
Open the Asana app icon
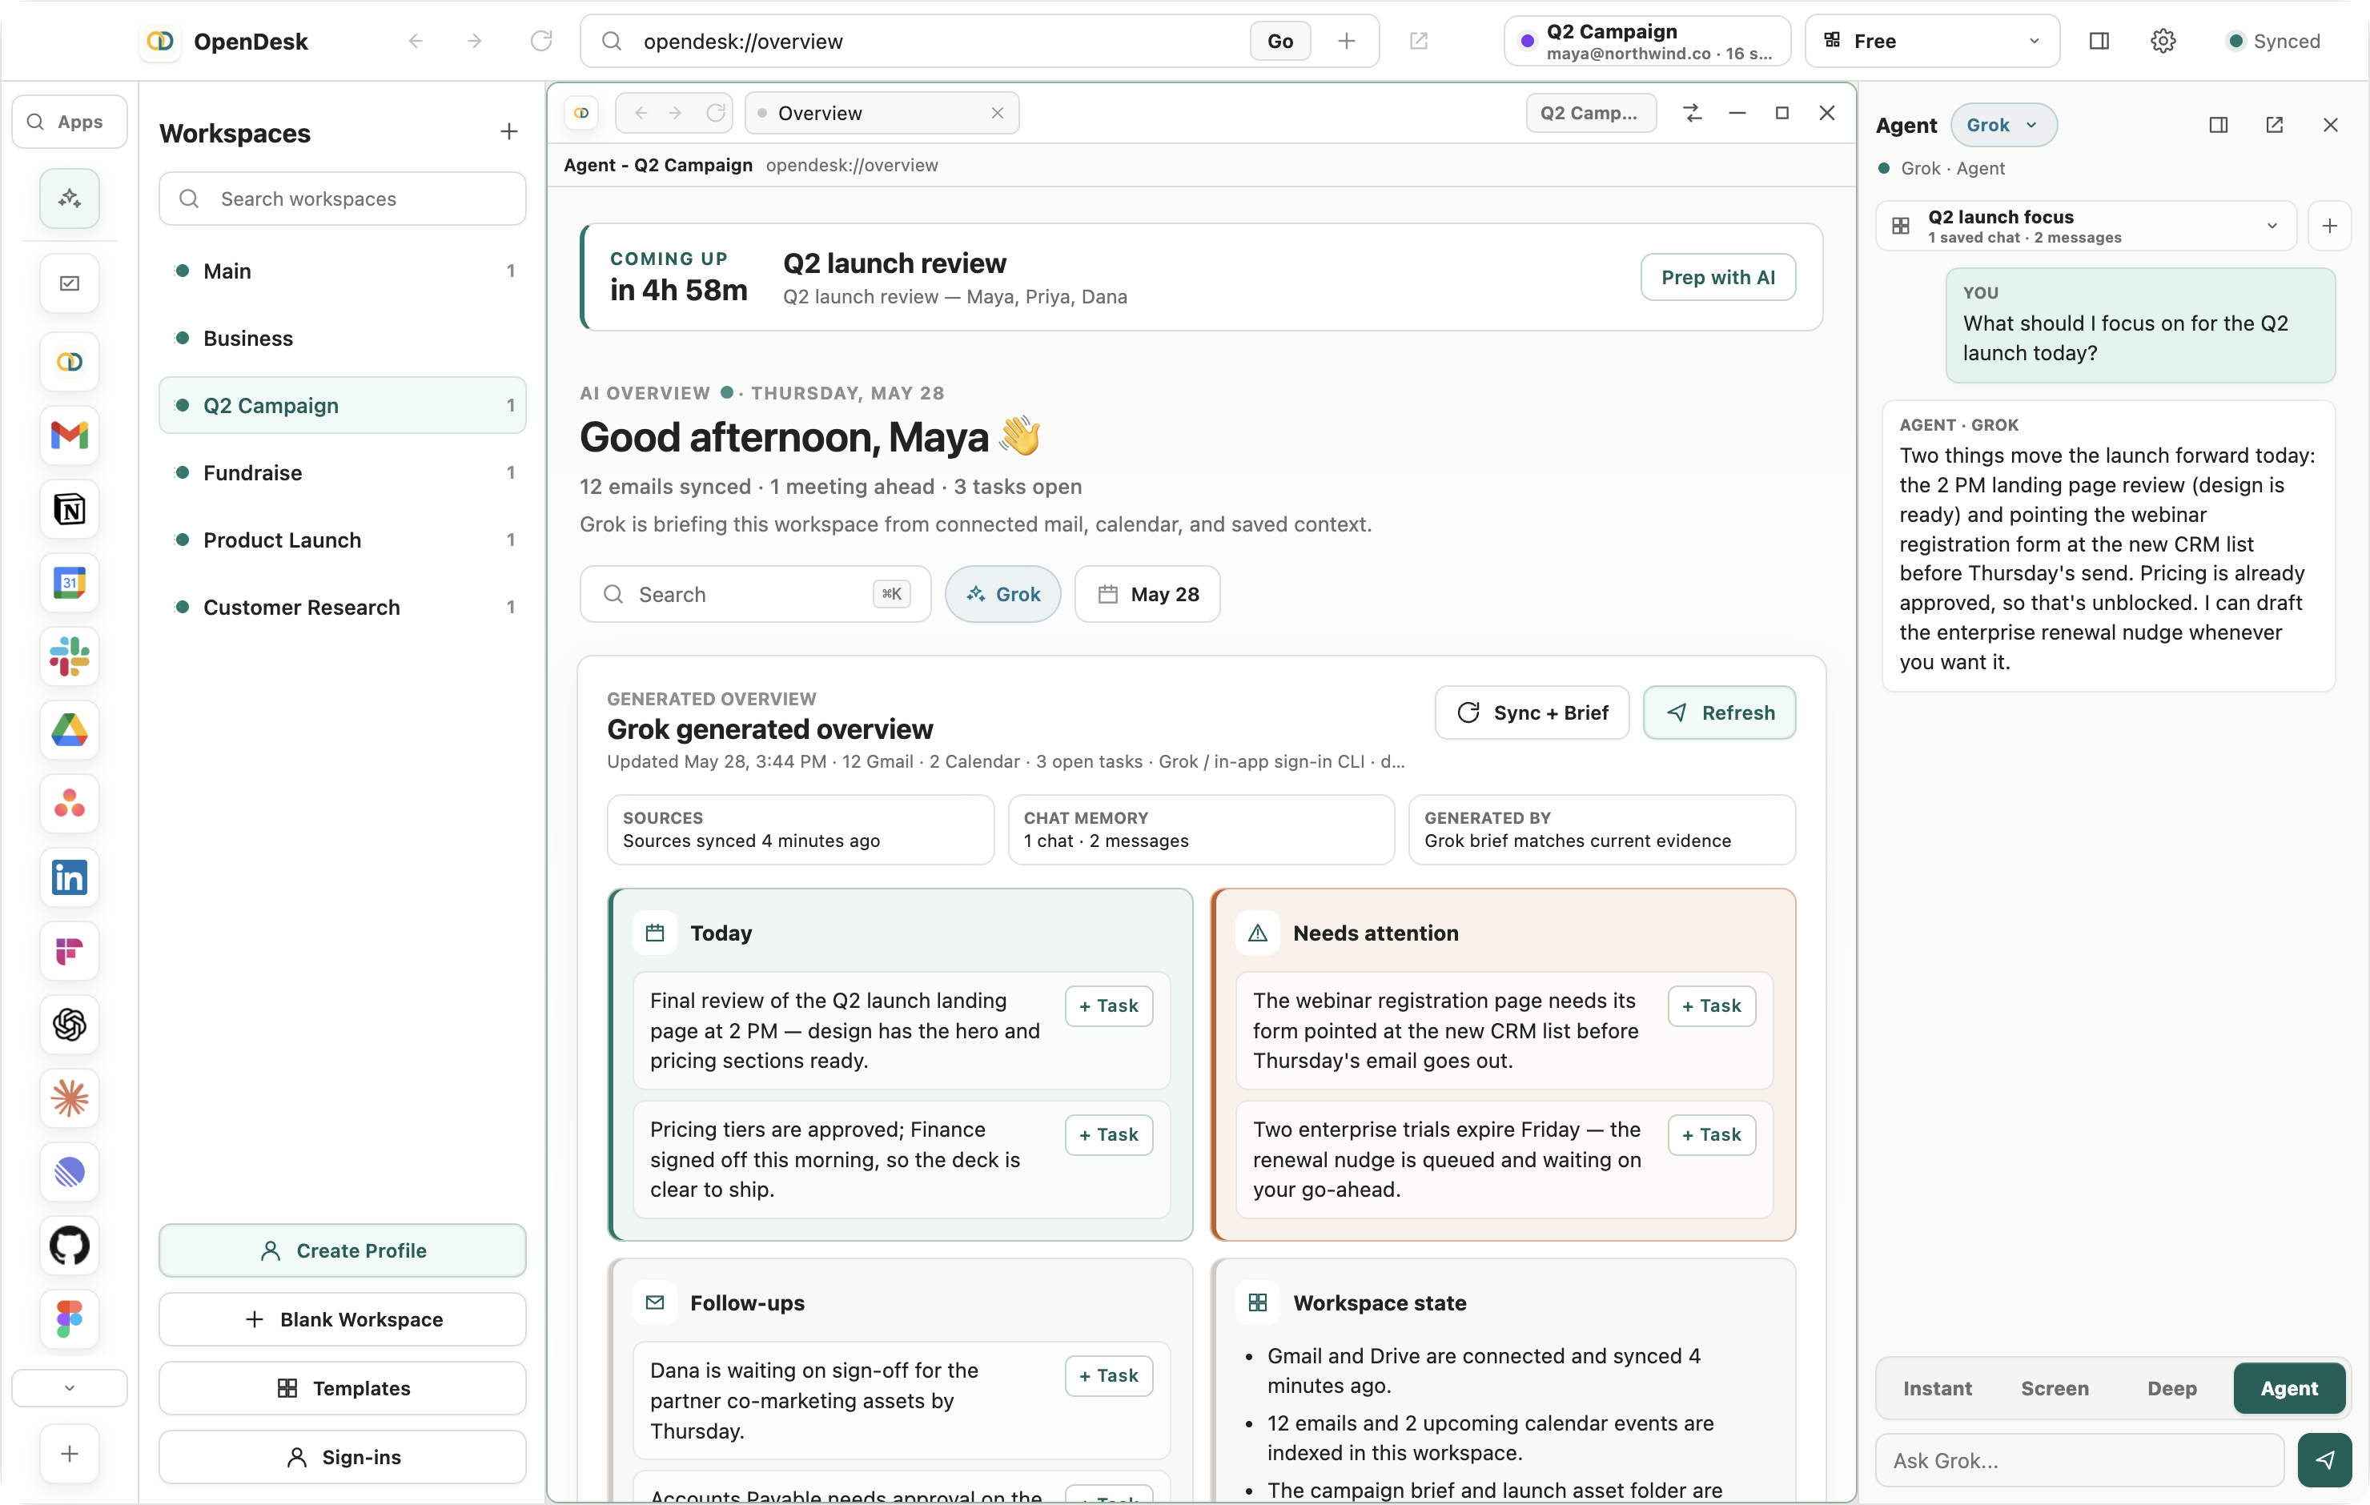coord(69,803)
